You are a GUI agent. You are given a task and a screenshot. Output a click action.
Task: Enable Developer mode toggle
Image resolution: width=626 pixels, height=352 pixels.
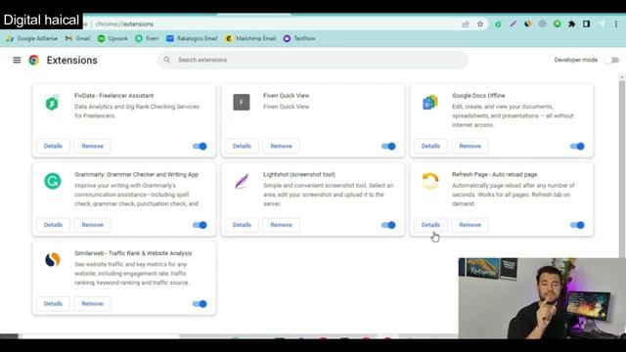(x=611, y=61)
